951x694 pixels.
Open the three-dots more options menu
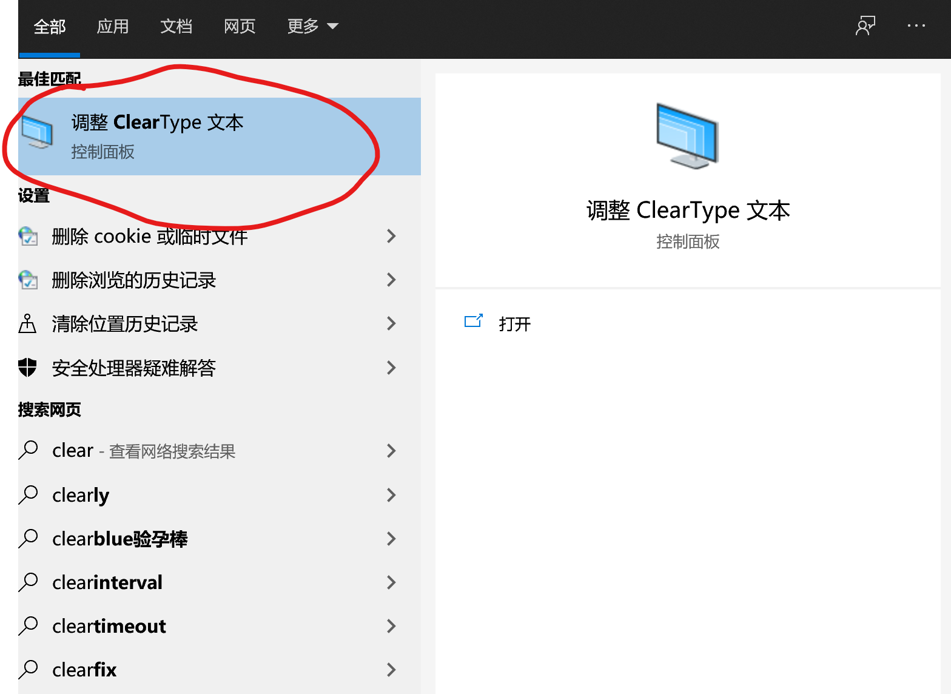916,25
